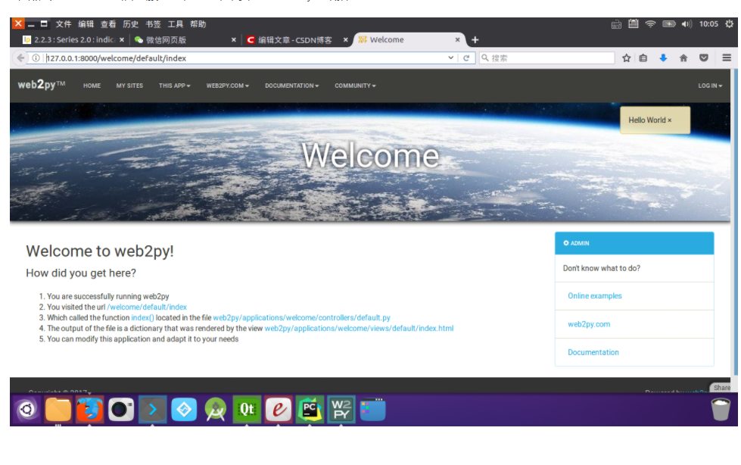Image resolution: width=741 pixels, height=465 pixels.
Task: Click the Share button
Action: 721,388
